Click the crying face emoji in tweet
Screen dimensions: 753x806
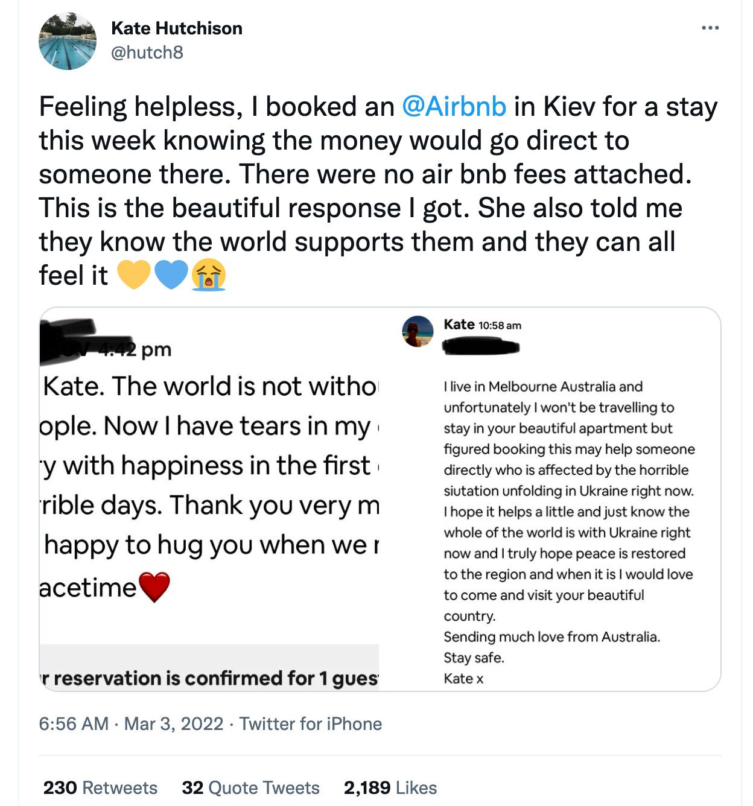[x=209, y=274]
